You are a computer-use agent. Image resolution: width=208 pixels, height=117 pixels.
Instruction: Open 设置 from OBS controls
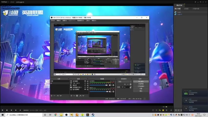point(141,89)
